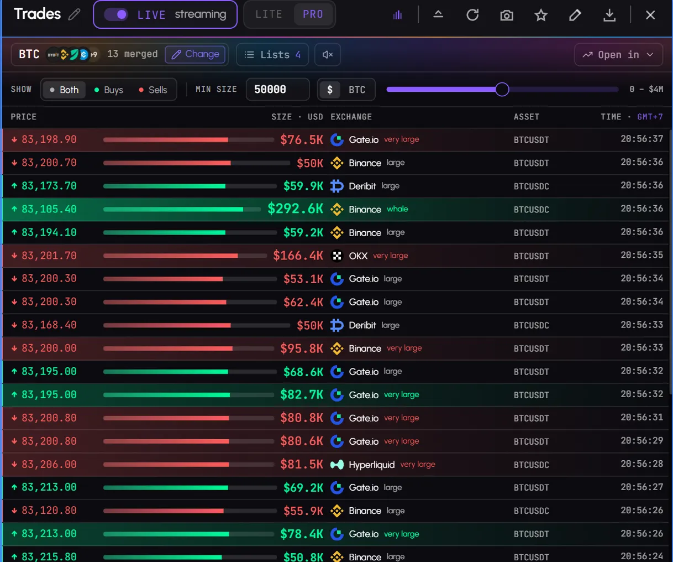Select the Buys filter option

108,90
